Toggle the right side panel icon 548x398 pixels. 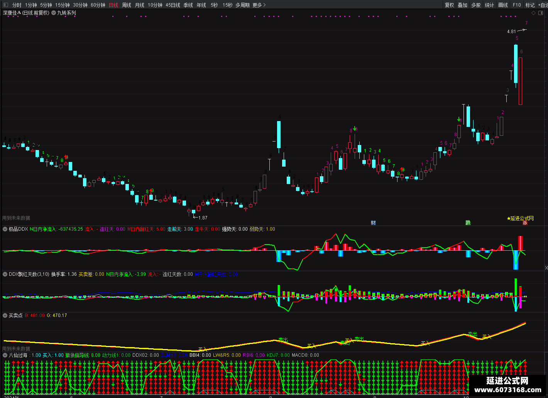coord(541,13)
